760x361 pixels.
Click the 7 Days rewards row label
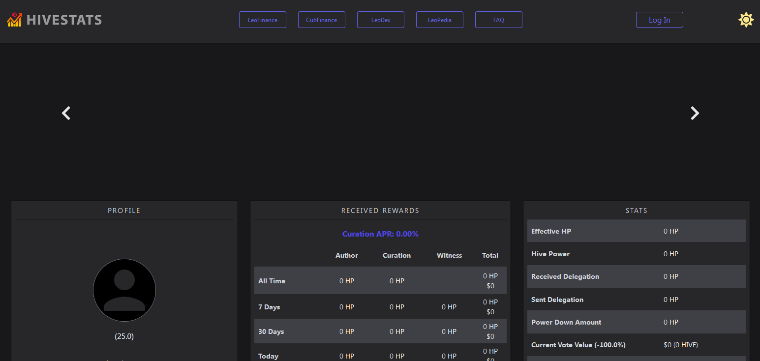[269, 307]
